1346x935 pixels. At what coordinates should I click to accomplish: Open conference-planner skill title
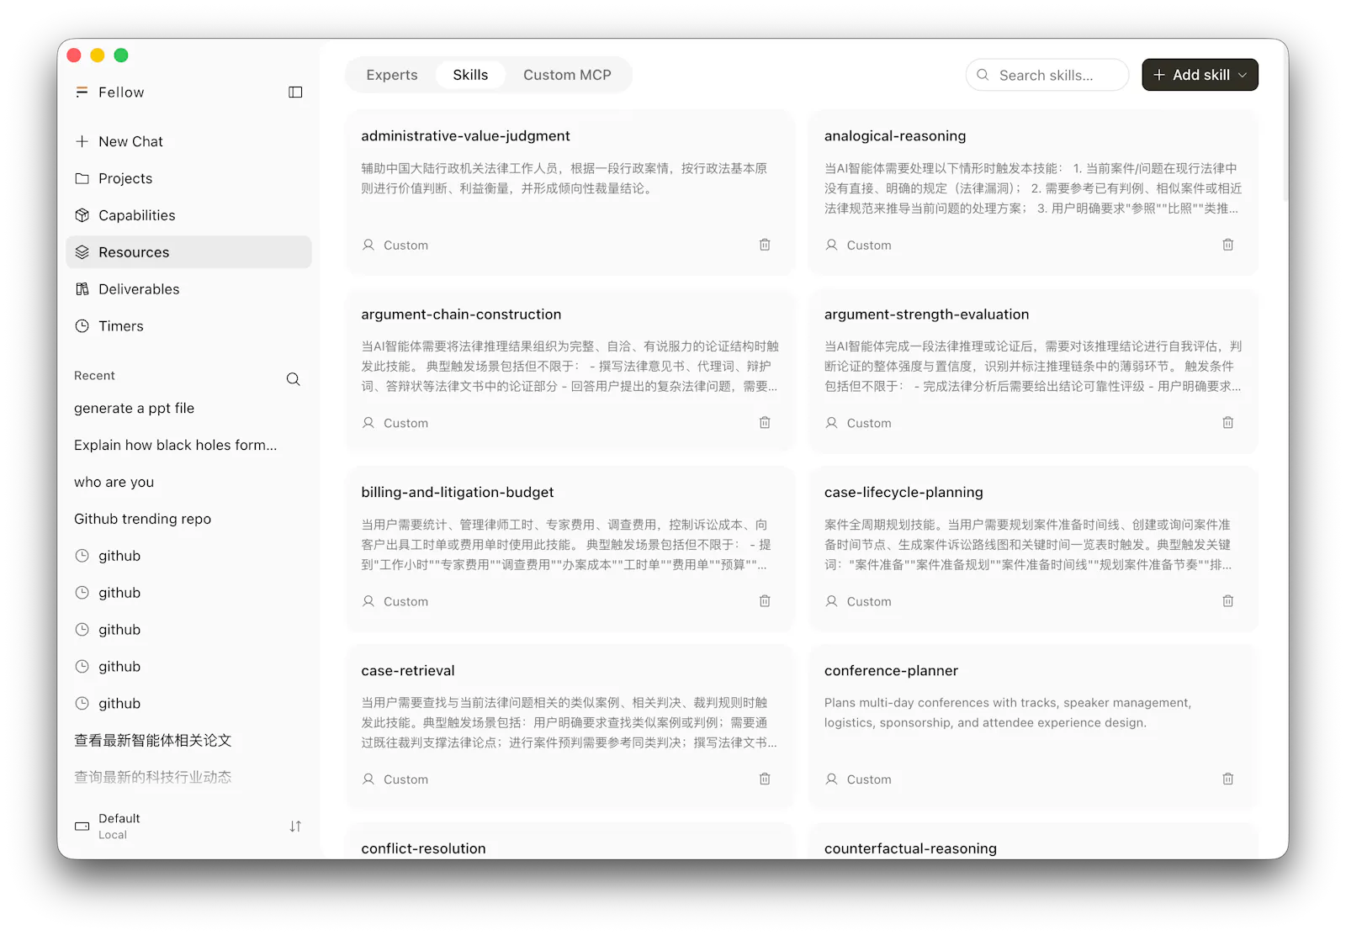[x=891, y=671]
